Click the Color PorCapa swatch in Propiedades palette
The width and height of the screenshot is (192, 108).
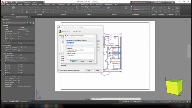(19, 27)
